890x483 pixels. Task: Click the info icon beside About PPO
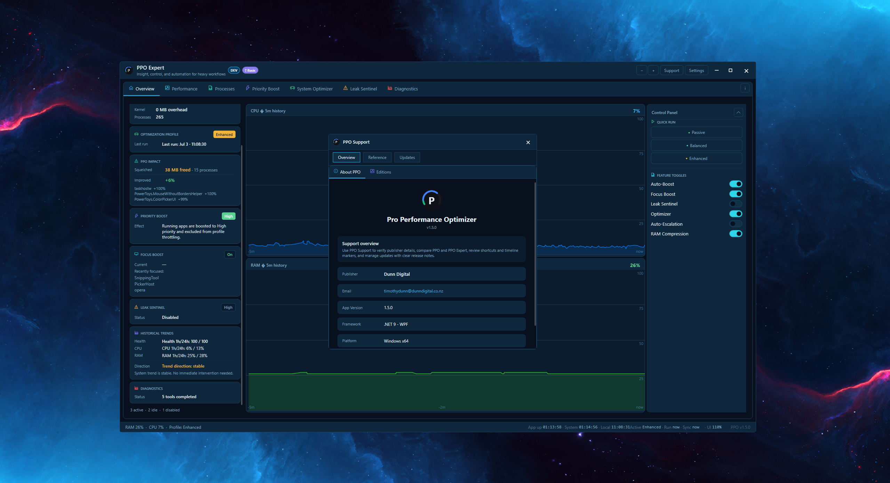pyautogui.click(x=336, y=171)
